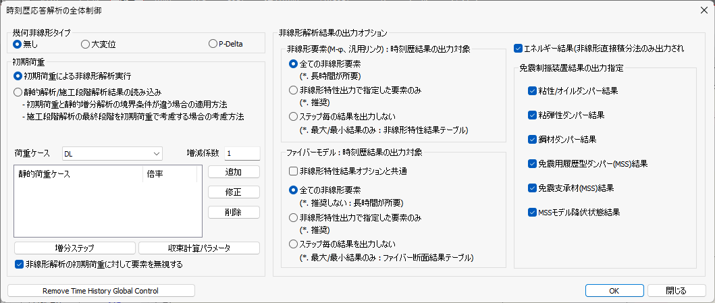The image size is (715, 303).
Task: Open the 荷重ケース DL dropdown
Action: coord(112,154)
